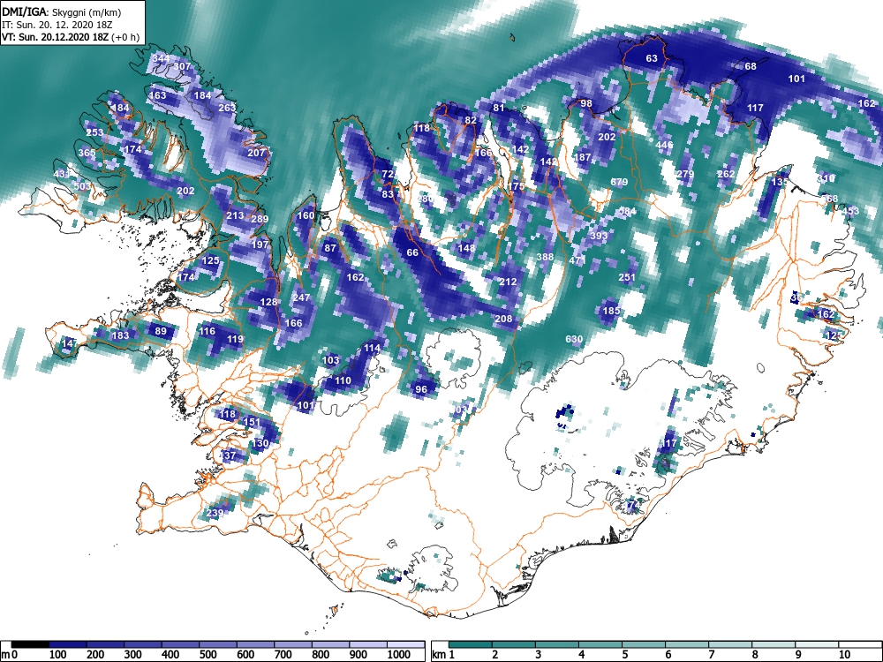Click the '365' map value

[x=87, y=153]
